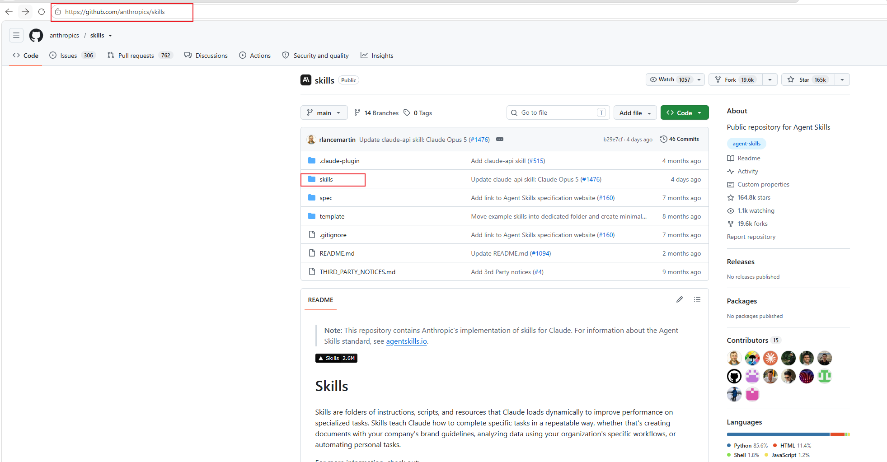Open the Readme link in About

[744, 158]
